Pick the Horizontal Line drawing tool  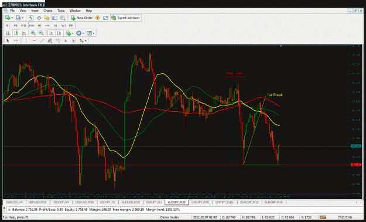click(34, 41)
